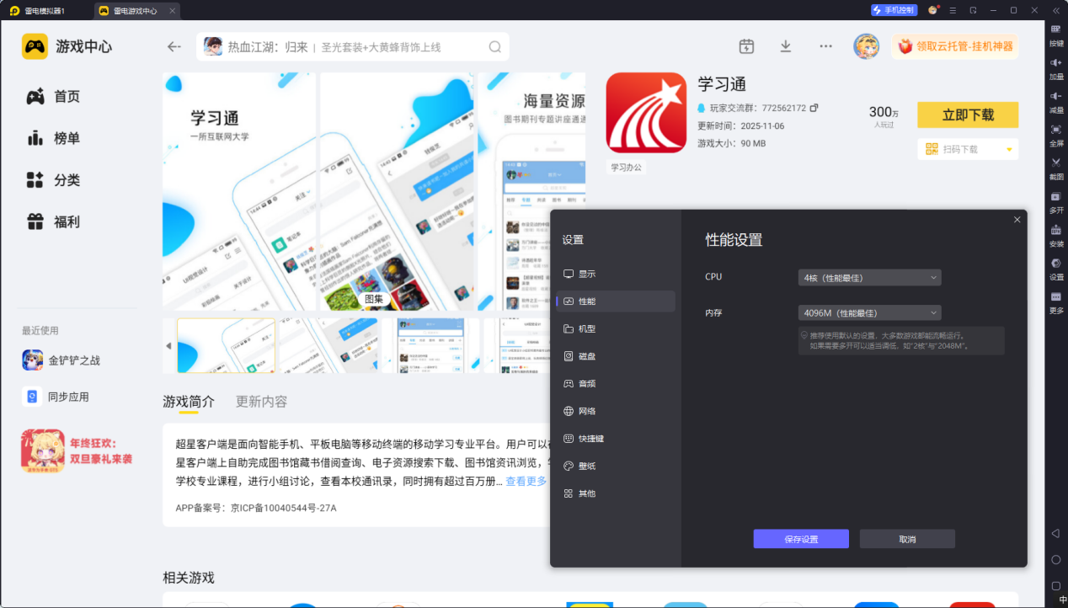Image resolution: width=1068 pixels, height=608 pixels.
Task: Click the 安装 APK install icon
Action: 1055,230
